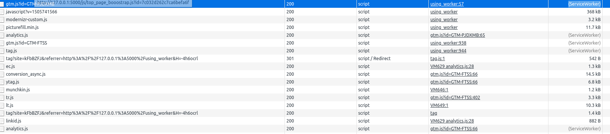Open gtm.js?id=GTM-FTSS:66 initiator in ytag.js row
This screenshot has height=134, width=610.
(x=454, y=82)
